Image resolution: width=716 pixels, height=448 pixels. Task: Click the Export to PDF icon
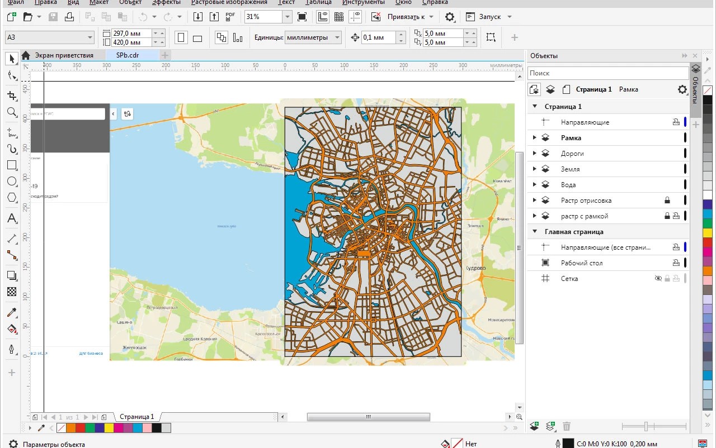pos(230,17)
